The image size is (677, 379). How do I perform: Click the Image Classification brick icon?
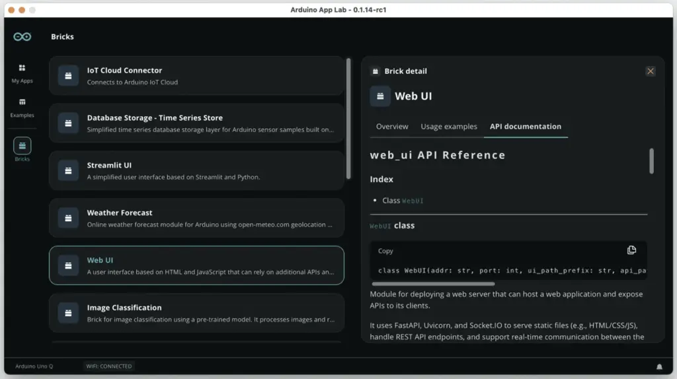[x=68, y=313]
